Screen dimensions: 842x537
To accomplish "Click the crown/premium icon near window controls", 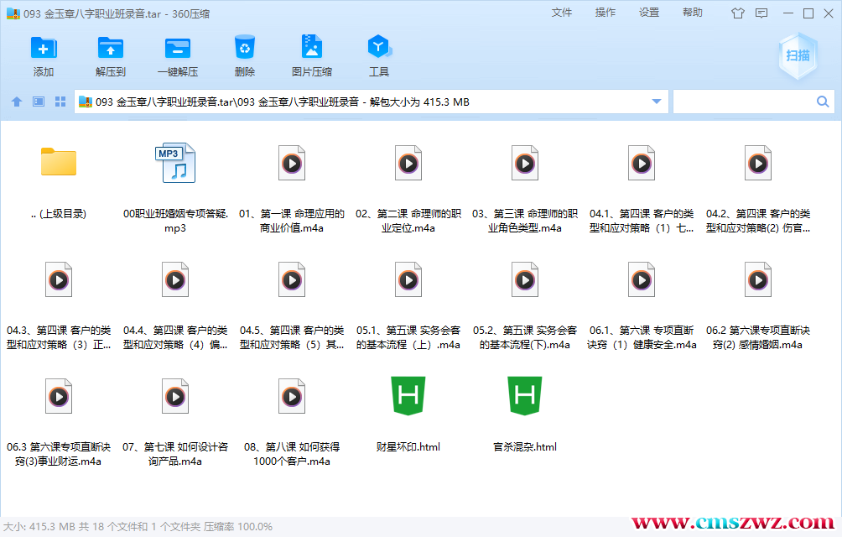I will click(738, 13).
